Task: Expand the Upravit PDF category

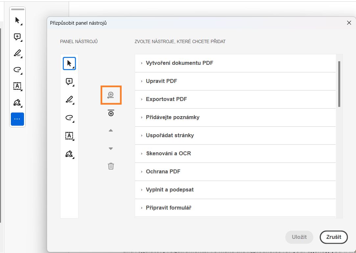Action: (161, 81)
